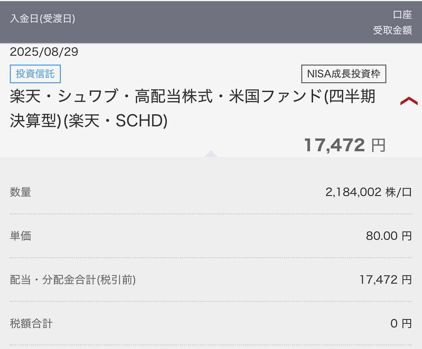Image resolution: width=422 pixels, height=349 pixels.
Task: Select the 配当・分配金合計(税引前) label
Action: pyautogui.click(x=73, y=280)
